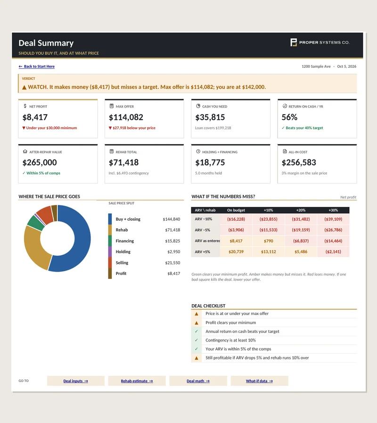Click the dollar icon on Net Profit card

(25, 106)
